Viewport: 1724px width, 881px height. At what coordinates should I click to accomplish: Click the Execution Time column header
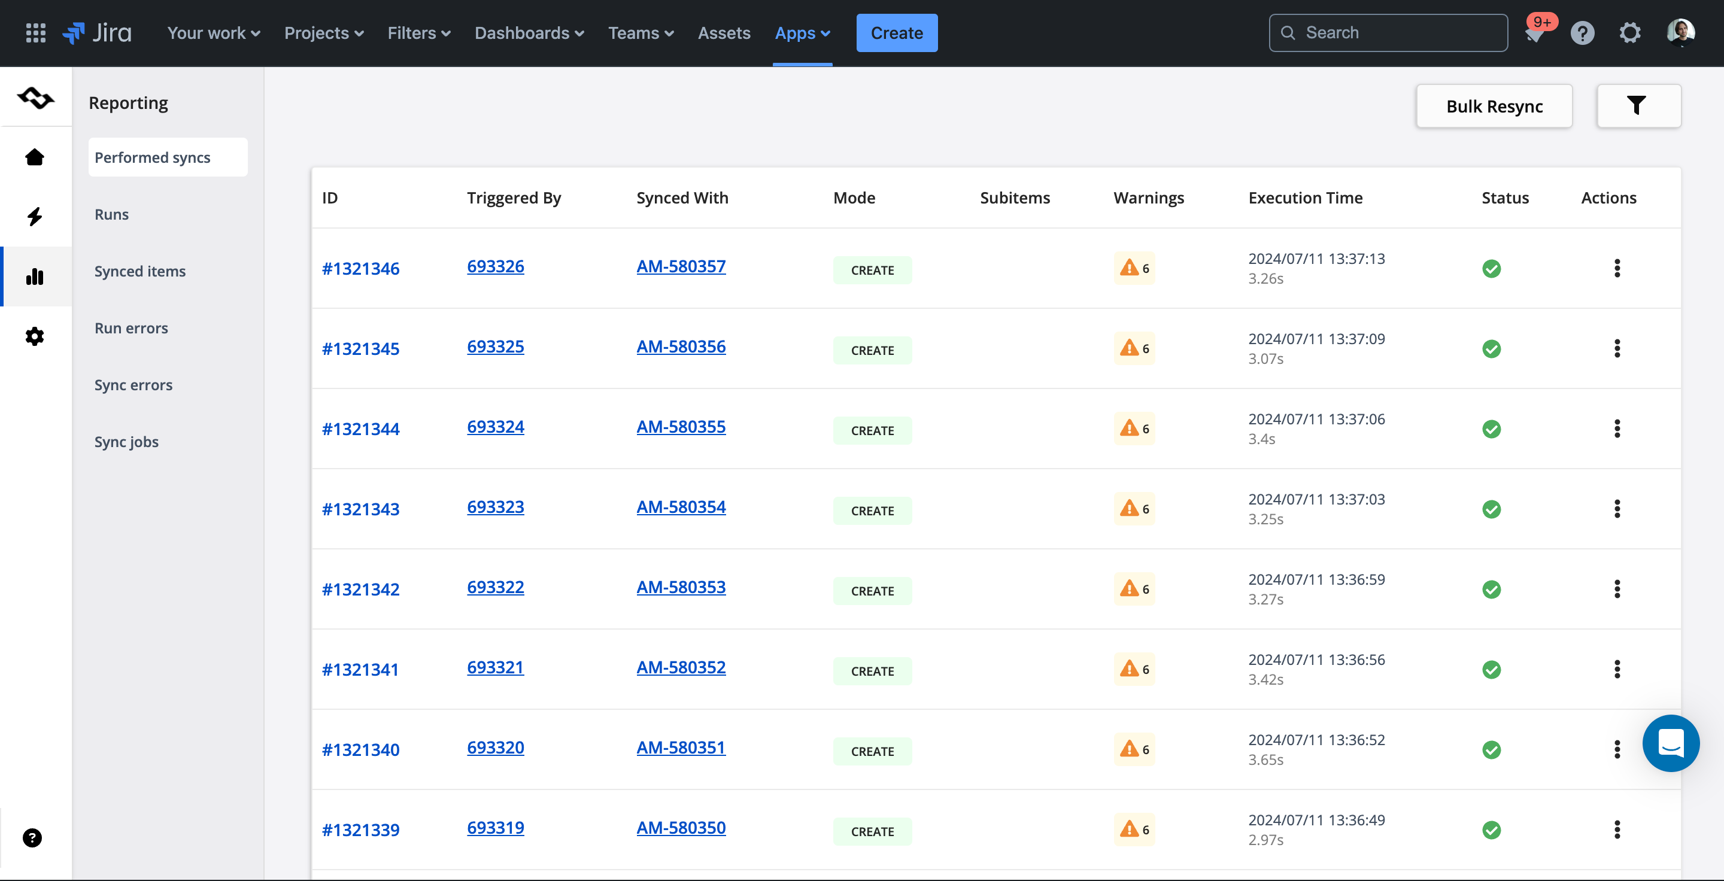[x=1305, y=198]
